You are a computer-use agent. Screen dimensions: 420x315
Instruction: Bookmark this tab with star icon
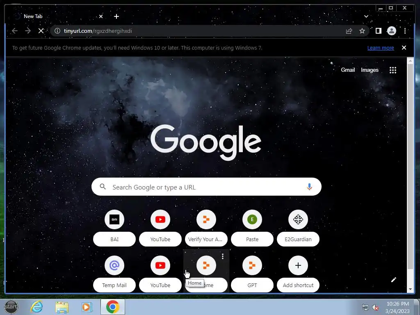[362, 31]
